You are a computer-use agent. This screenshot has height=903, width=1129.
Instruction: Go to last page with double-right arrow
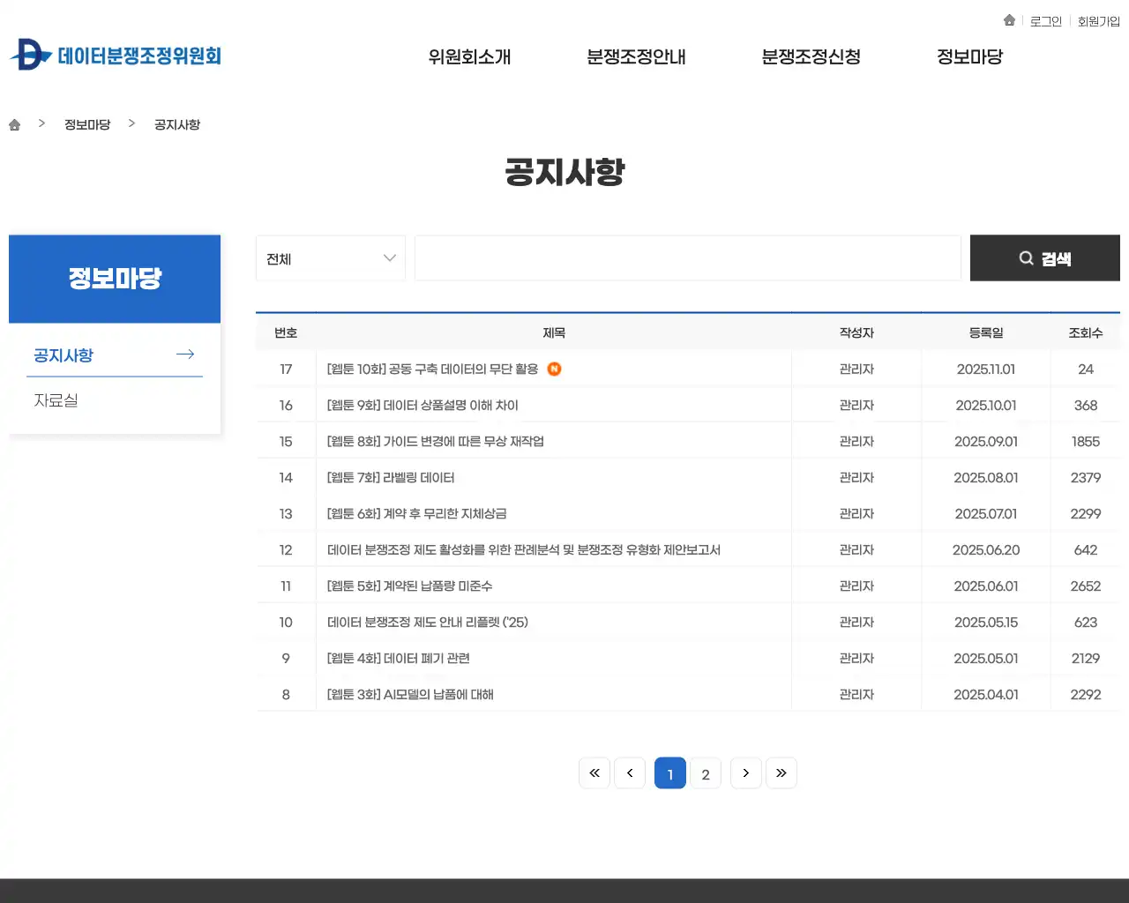pyautogui.click(x=781, y=772)
